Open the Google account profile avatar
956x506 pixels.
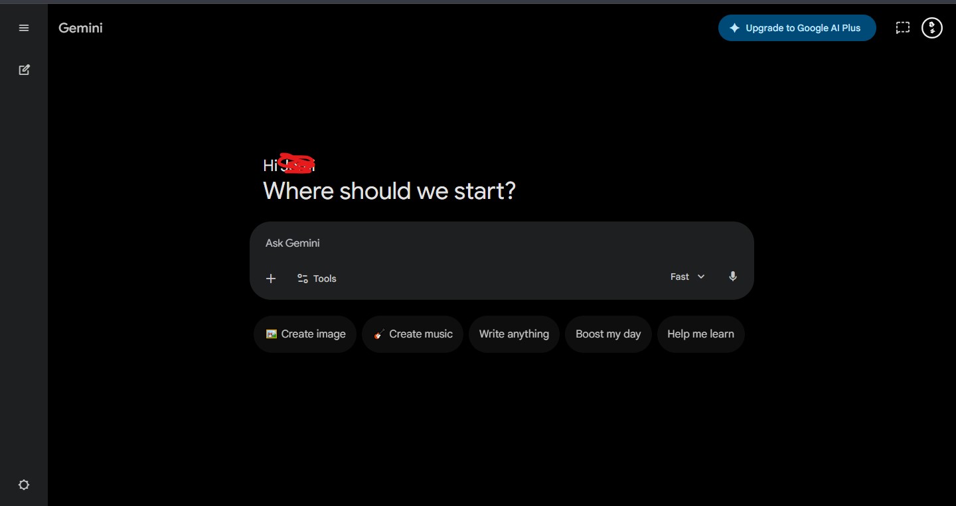point(932,28)
